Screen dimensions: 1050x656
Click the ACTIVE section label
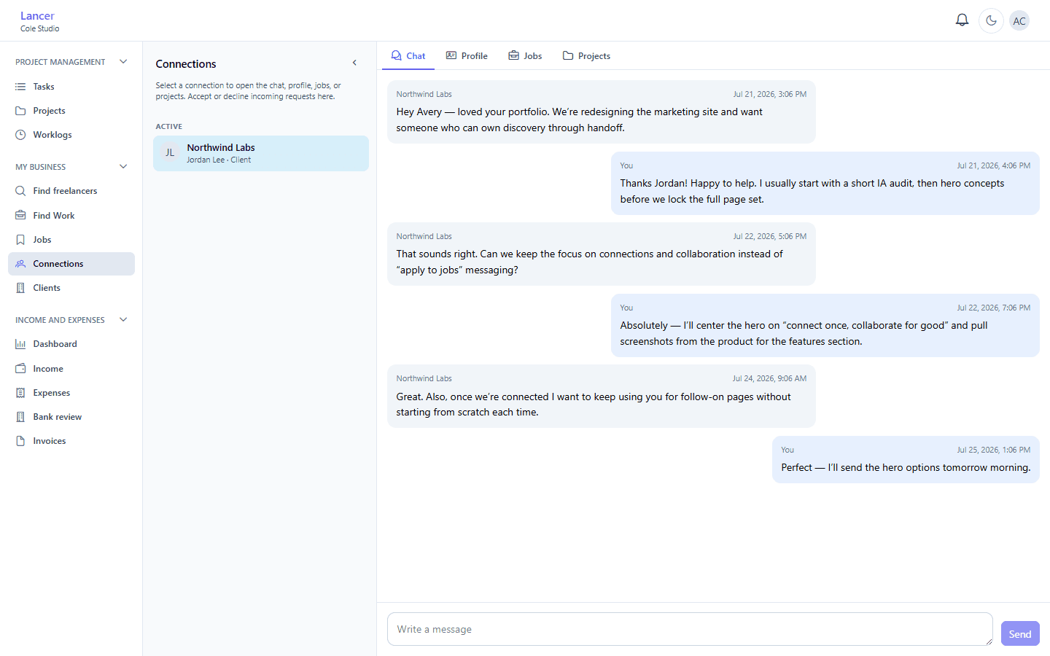tap(169, 127)
